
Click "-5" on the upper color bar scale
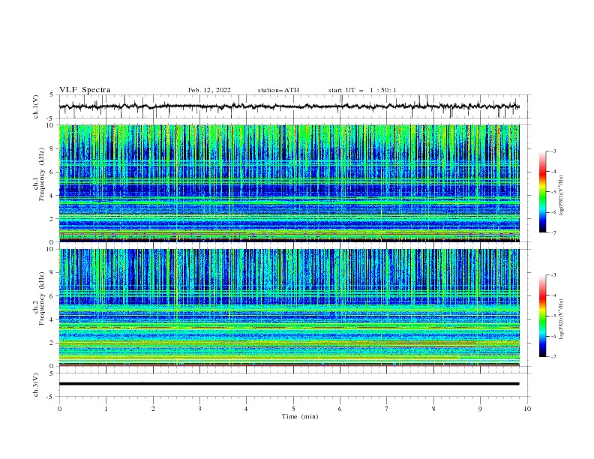(553, 192)
